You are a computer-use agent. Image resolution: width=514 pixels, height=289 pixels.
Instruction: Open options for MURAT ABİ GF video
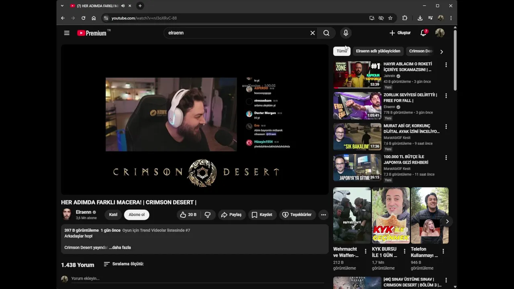[x=446, y=126]
